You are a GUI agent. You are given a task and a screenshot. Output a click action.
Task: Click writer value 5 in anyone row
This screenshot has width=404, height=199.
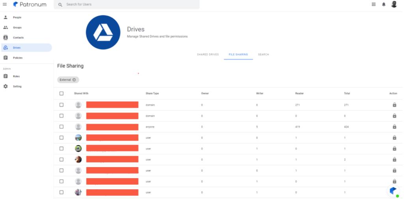[257, 127]
